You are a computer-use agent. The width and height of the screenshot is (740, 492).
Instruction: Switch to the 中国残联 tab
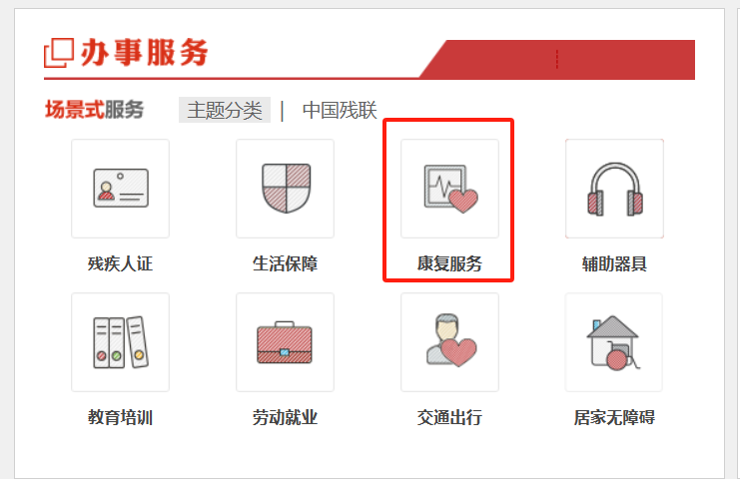point(340,110)
